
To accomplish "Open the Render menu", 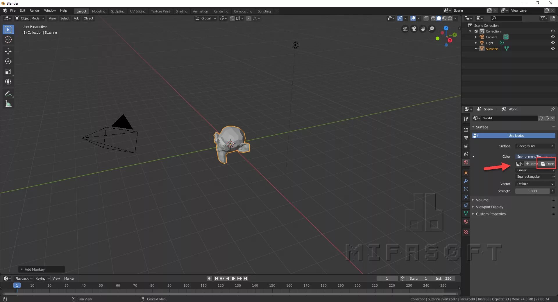I will point(35,10).
